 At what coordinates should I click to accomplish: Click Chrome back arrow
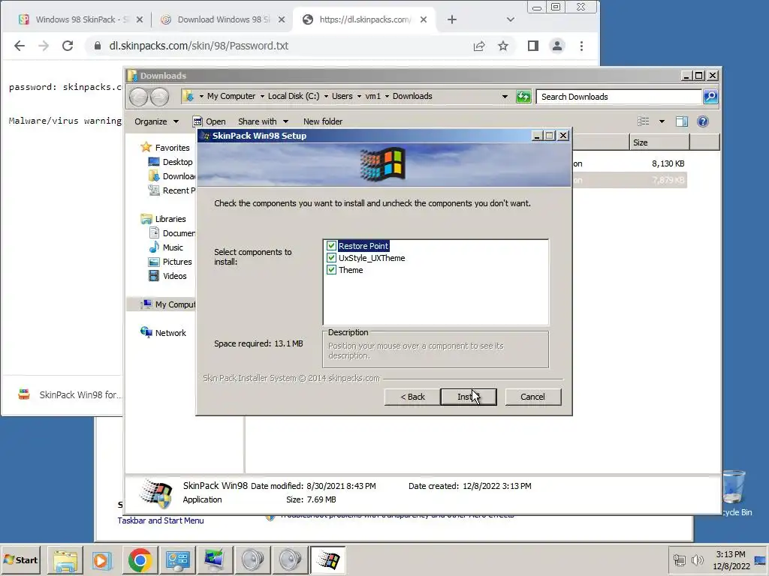tap(20, 46)
